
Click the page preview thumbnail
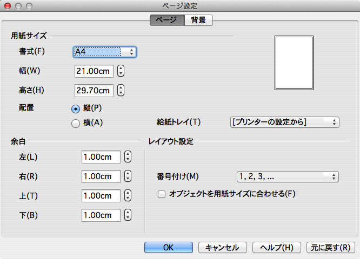(294, 63)
